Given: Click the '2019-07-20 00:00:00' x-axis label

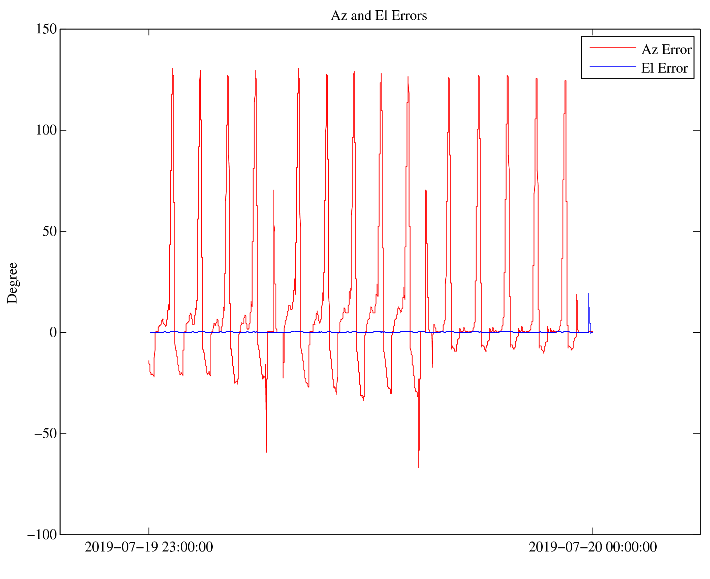Looking at the screenshot, I should (593, 547).
